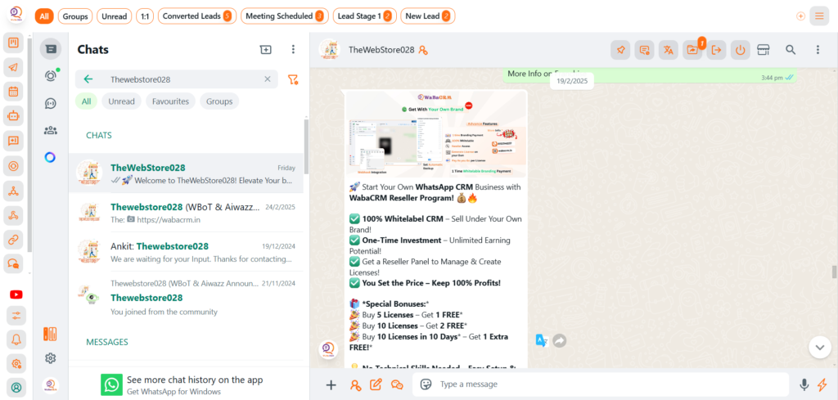The height and width of the screenshot is (400, 838).
Task: Open the three-dot menu in chat header
Action: click(818, 50)
